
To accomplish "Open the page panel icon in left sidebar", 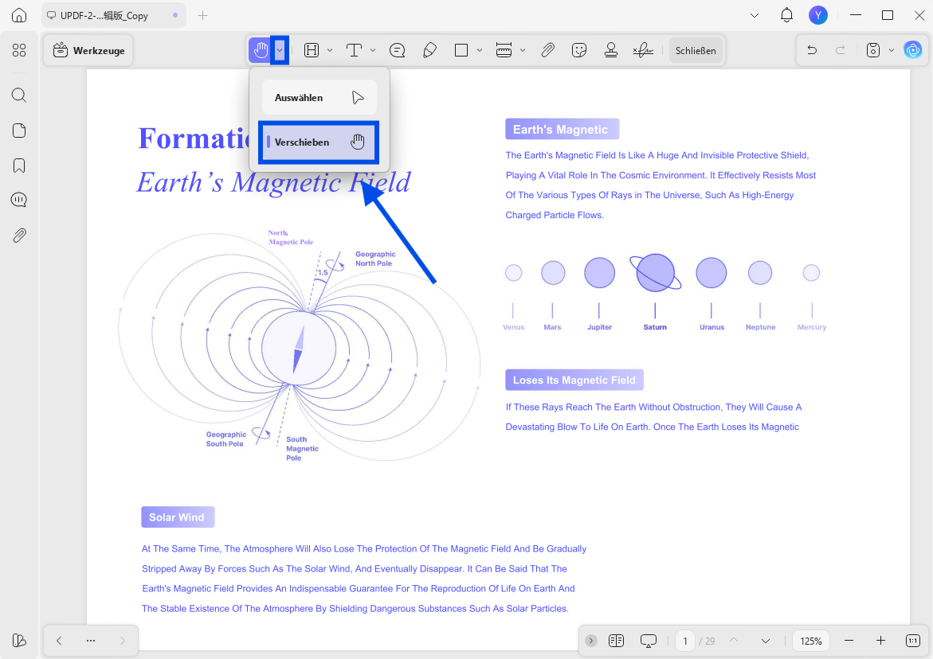I will (19, 131).
